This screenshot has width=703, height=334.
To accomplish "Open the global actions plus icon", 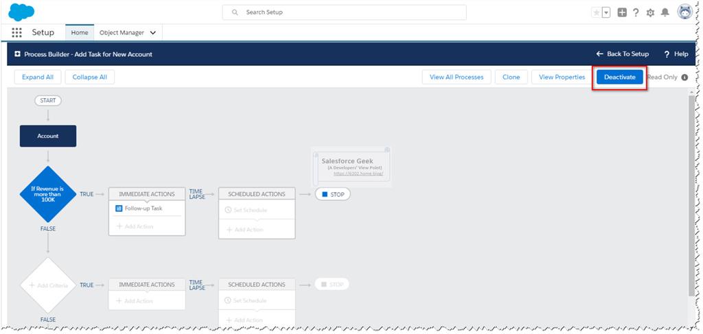I will [x=622, y=12].
